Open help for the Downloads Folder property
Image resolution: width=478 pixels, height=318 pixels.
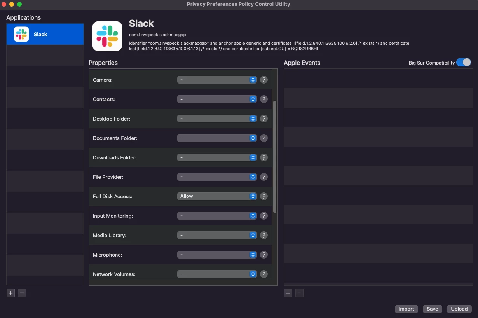coord(264,157)
